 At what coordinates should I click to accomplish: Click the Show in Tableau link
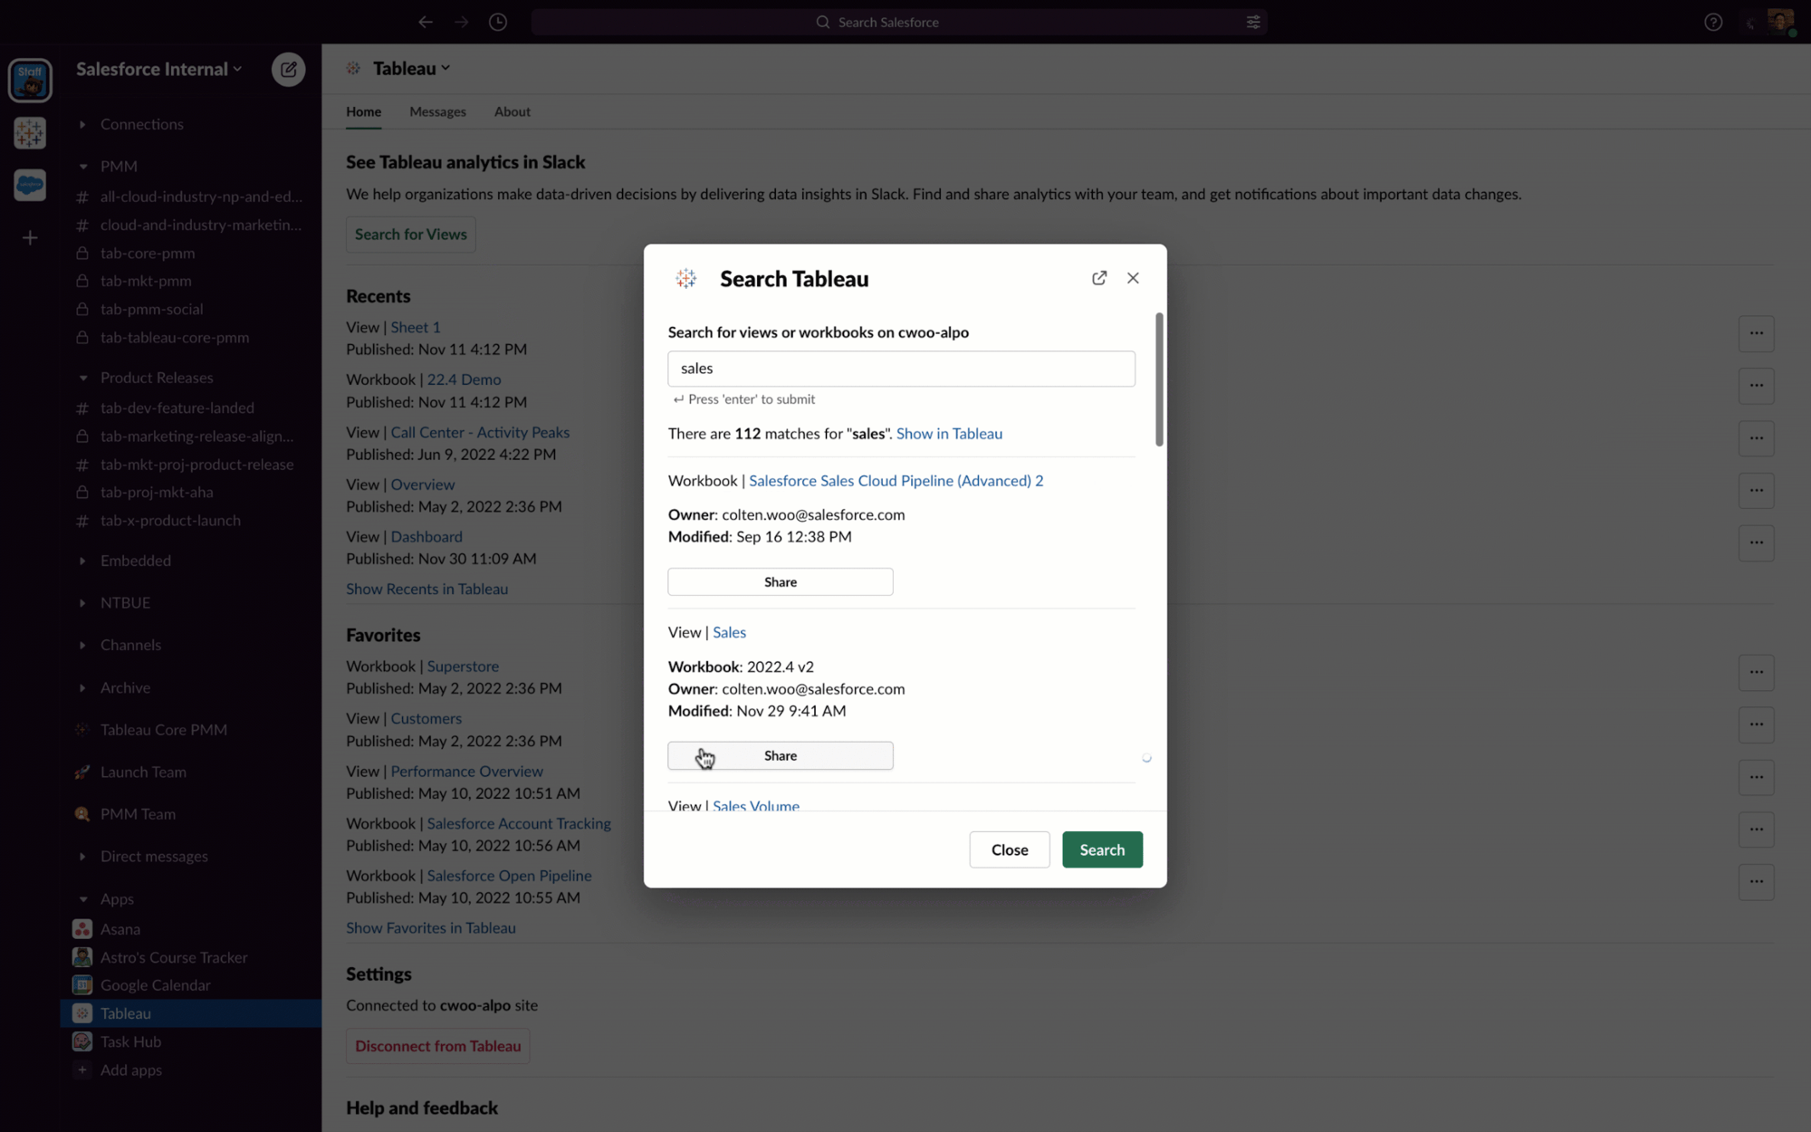(948, 434)
